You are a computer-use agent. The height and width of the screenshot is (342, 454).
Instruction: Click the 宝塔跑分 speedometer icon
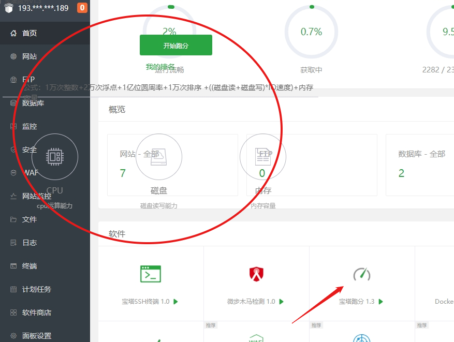point(362,274)
